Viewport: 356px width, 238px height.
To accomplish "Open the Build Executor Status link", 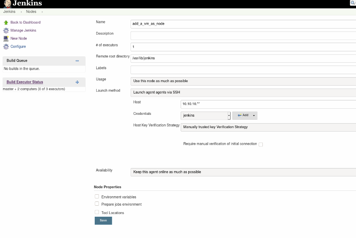I will click(x=24, y=82).
